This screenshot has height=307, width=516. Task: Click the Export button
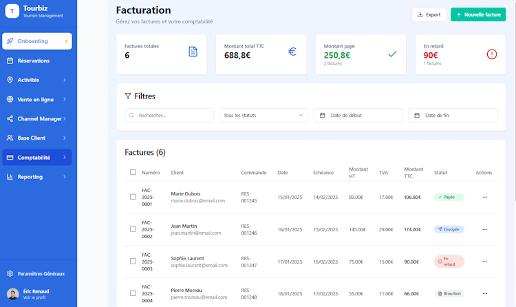click(x=429, y=14)
